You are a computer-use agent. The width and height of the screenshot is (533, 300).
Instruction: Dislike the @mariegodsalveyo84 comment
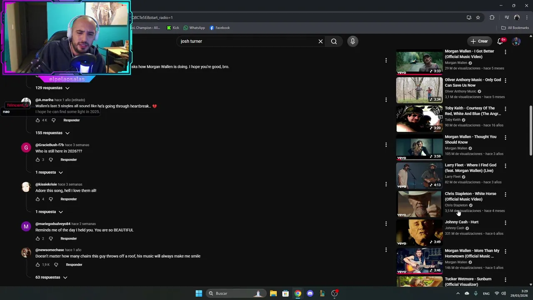(x=51, y=239)
